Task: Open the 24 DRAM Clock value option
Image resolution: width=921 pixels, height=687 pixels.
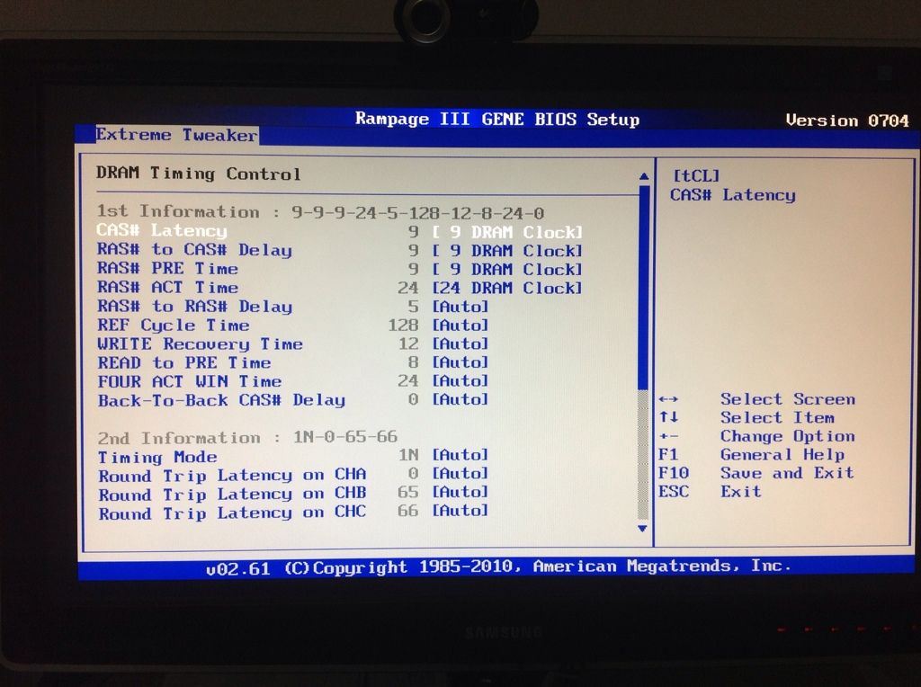Action: coord(507,289)
